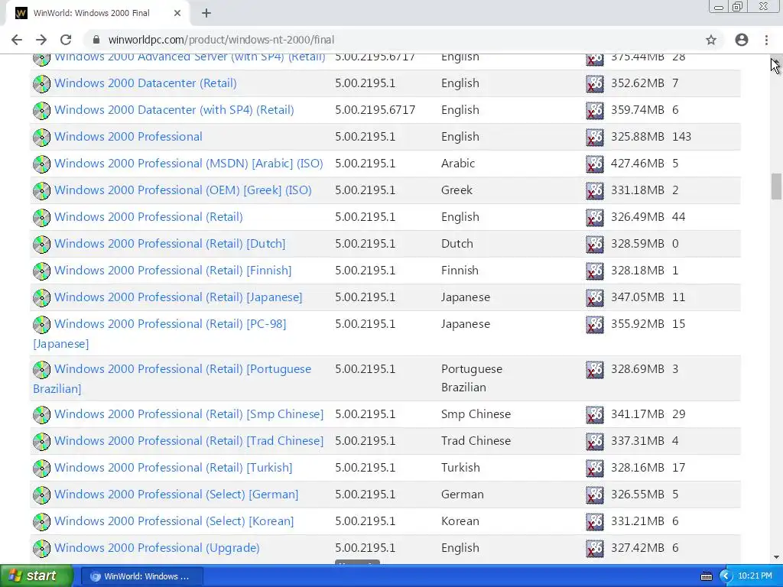The image size is (783, 587).
Task: Open the Chrome profile avatar
Action: pyautogui.click(x=742, y=40)
